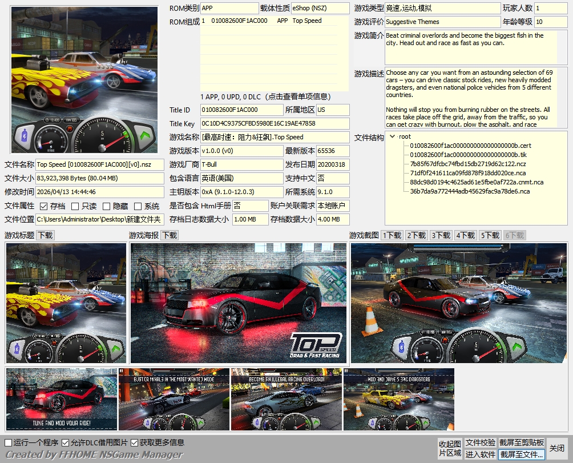
Task: Click the main game icon image
Action: click(x=84, y=80)
